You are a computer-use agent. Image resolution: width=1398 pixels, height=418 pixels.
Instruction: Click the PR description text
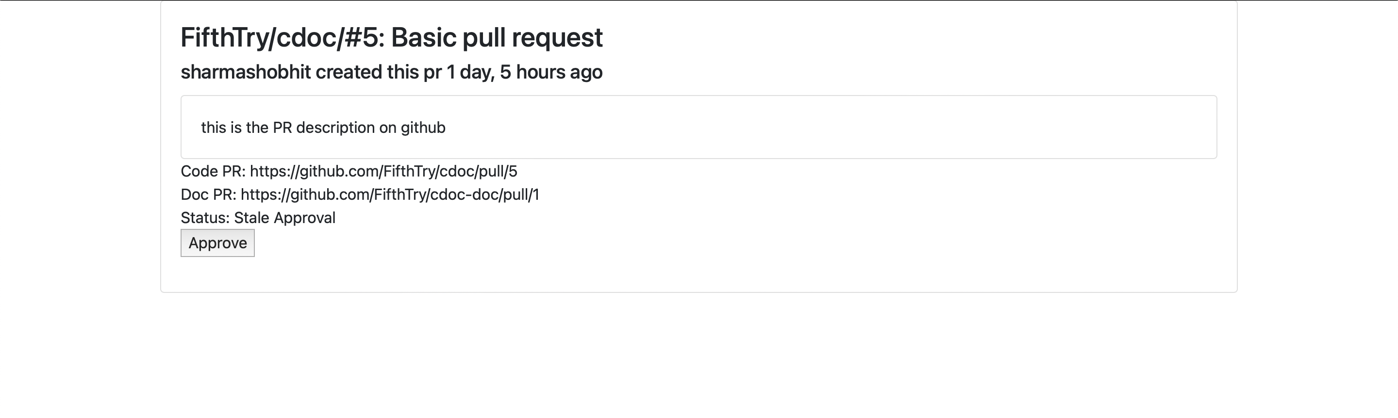point(323,128)
